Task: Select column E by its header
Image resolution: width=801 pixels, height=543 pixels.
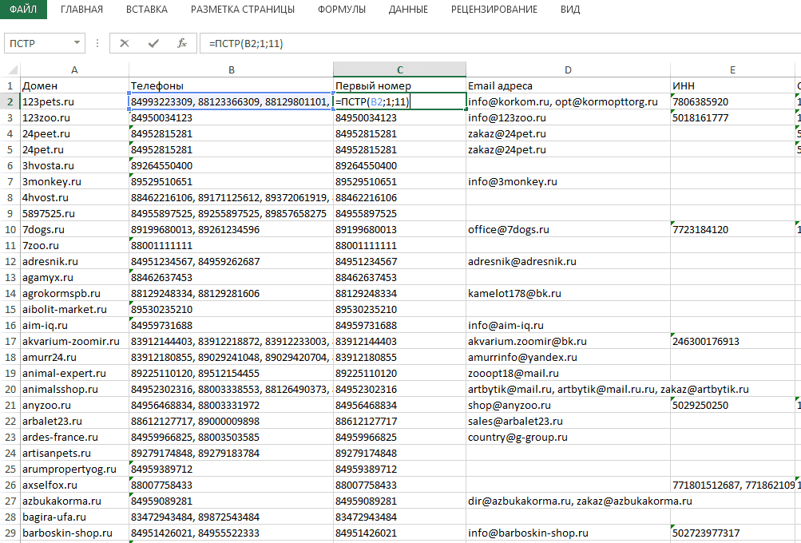Action: [732, 69]
